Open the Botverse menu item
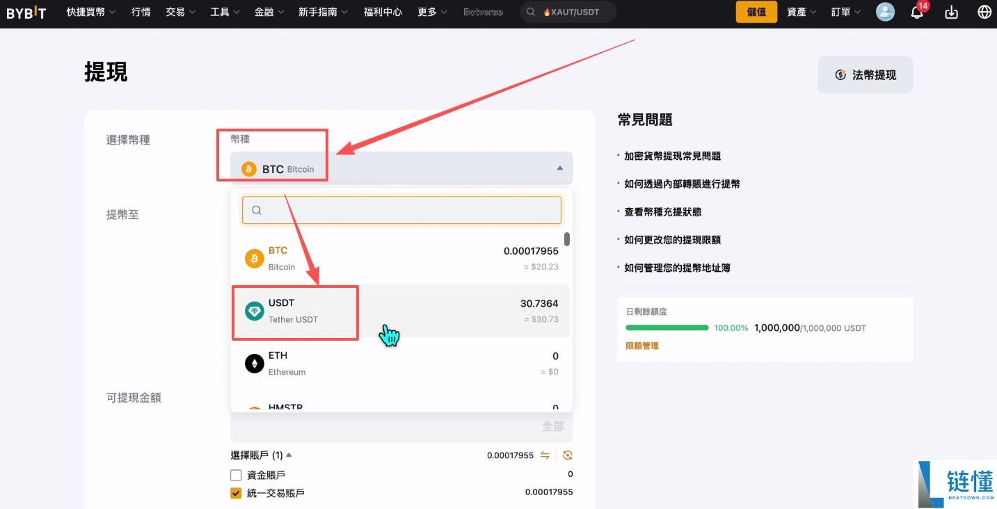The height and width of the screenshot is (509, 997). [x=483, y=12]
